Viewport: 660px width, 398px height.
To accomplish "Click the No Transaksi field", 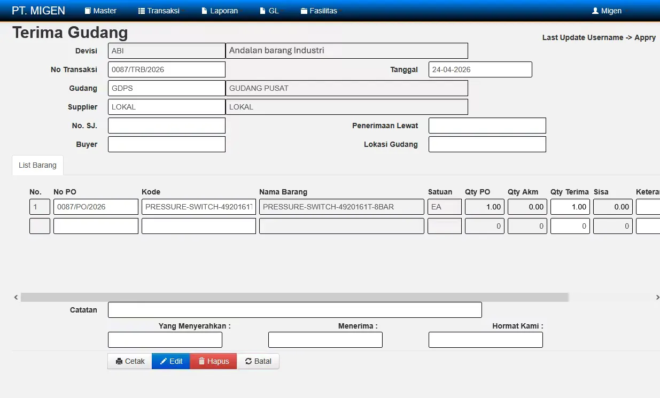I will click(x=167, y=69).
